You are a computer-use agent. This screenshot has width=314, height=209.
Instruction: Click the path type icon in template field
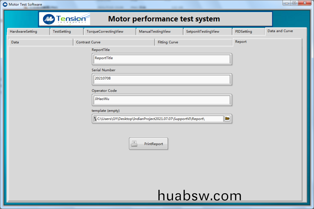point(95,119)
